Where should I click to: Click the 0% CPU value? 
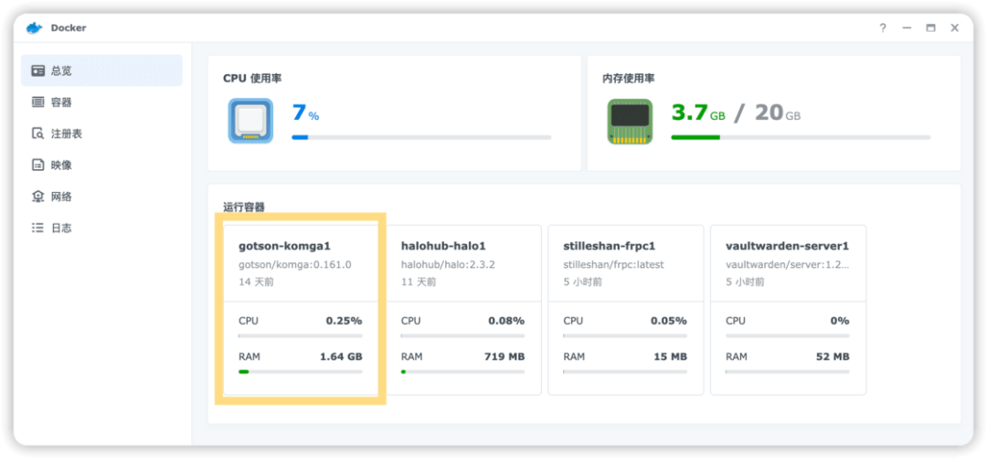click(840, 321)
